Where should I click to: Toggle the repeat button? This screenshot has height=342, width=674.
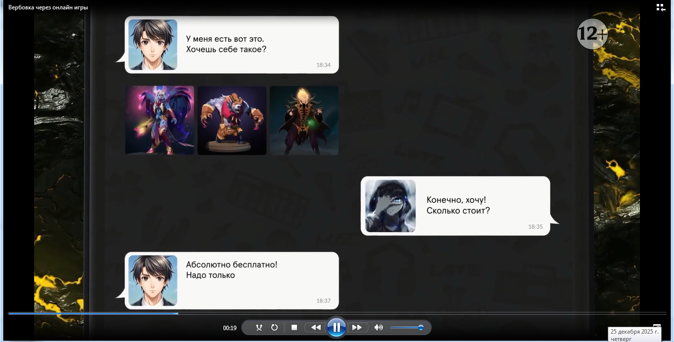[x=274, y=328]
